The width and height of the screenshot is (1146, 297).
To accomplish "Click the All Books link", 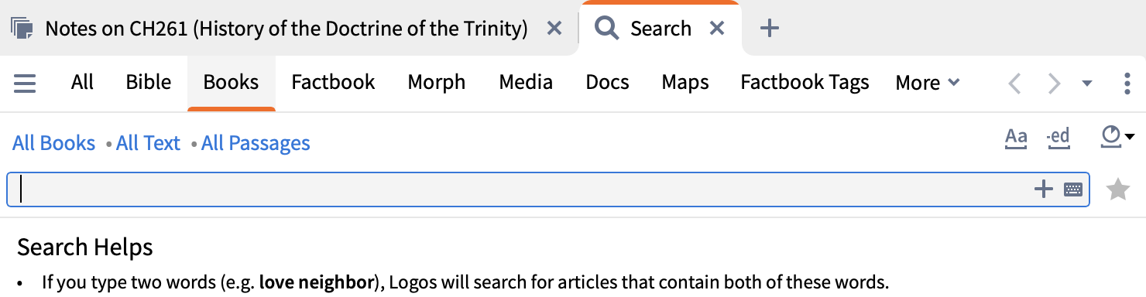I will tap(54, 143).
